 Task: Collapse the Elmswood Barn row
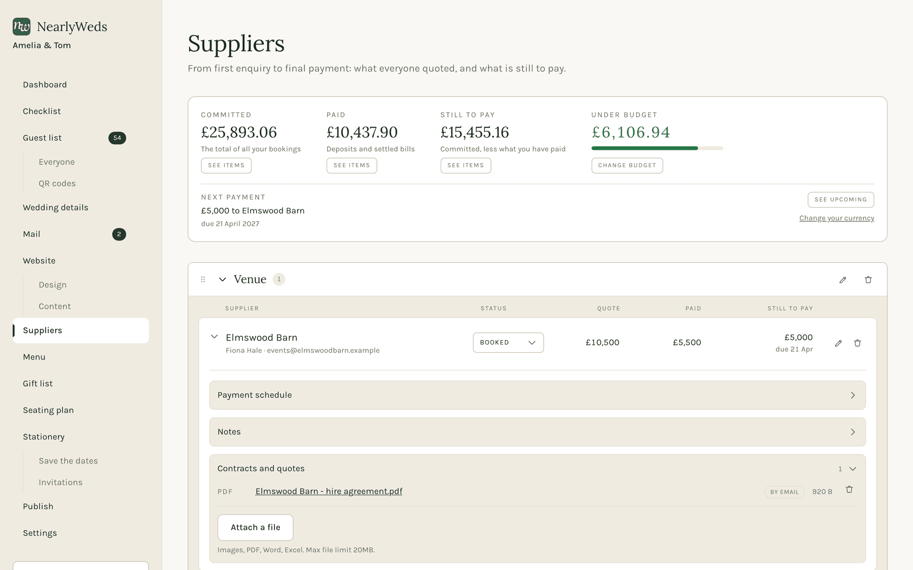pos(214,336)
